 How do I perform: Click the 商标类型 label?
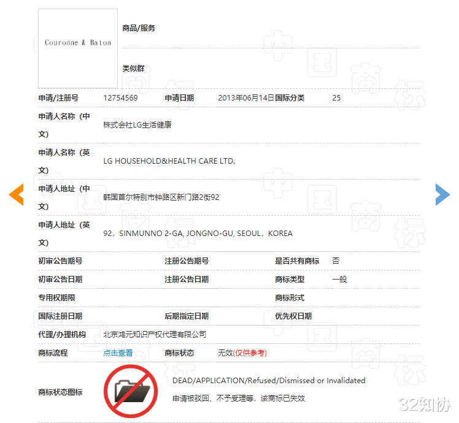pyautogui.click(x=290, y=279)
